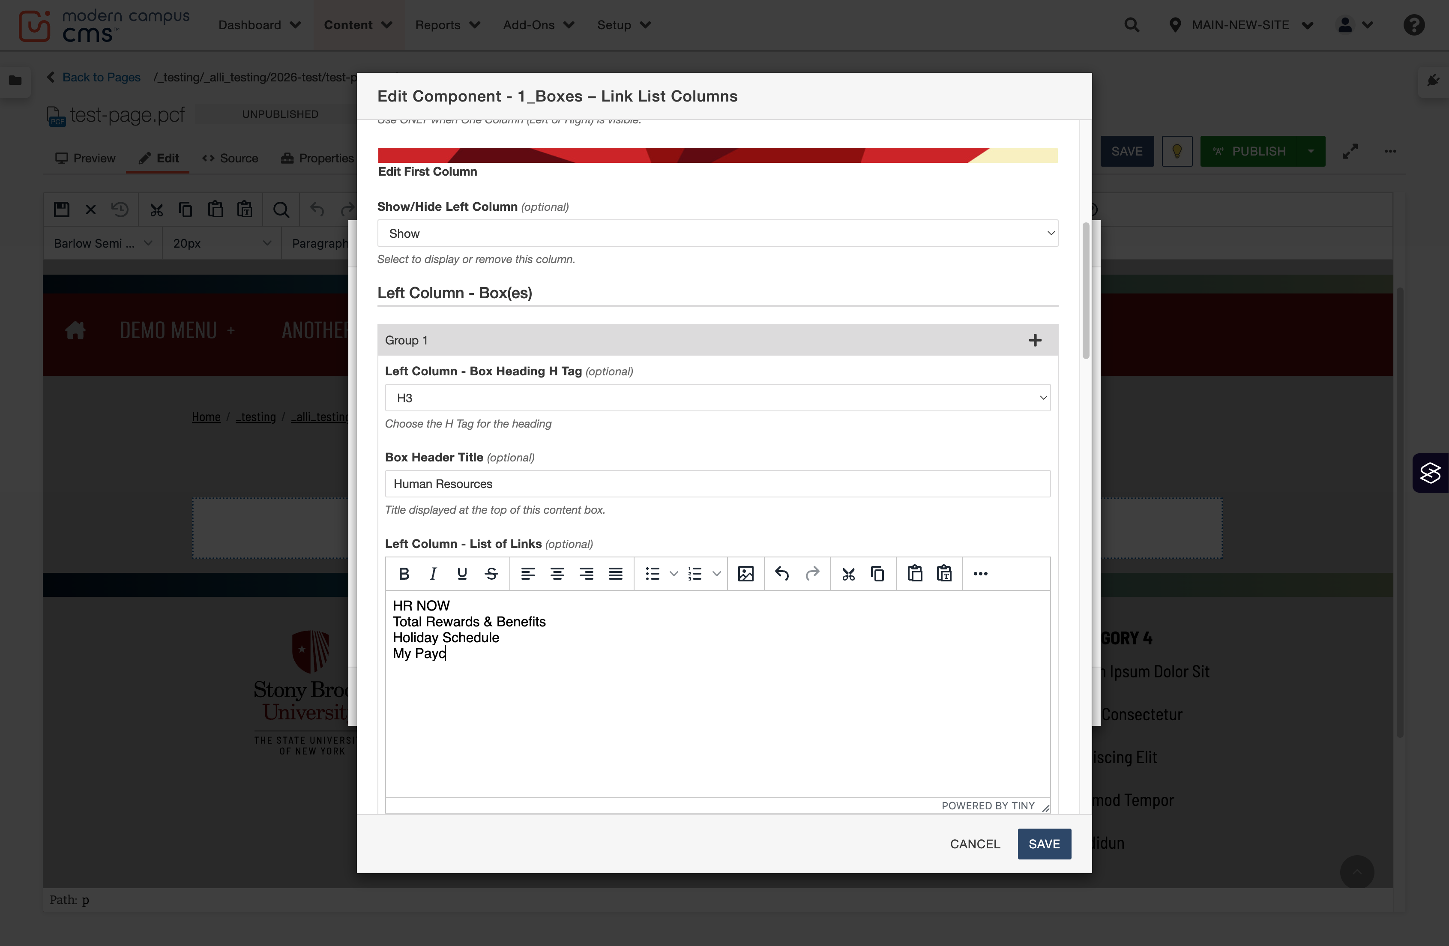Click the green Publish button

(1248, 151)
